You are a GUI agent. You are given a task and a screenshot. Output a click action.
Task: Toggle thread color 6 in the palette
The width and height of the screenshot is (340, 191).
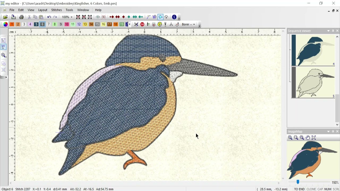(42, 24)
